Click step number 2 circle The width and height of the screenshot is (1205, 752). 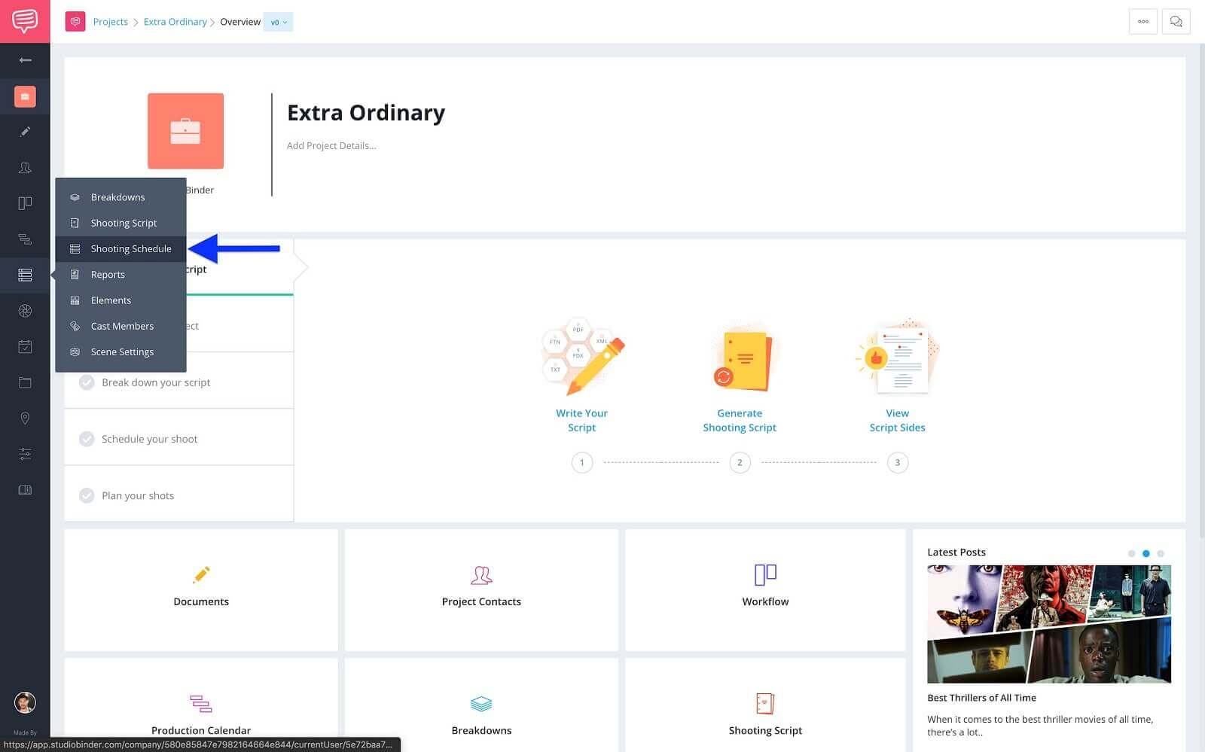pos(740,462)
